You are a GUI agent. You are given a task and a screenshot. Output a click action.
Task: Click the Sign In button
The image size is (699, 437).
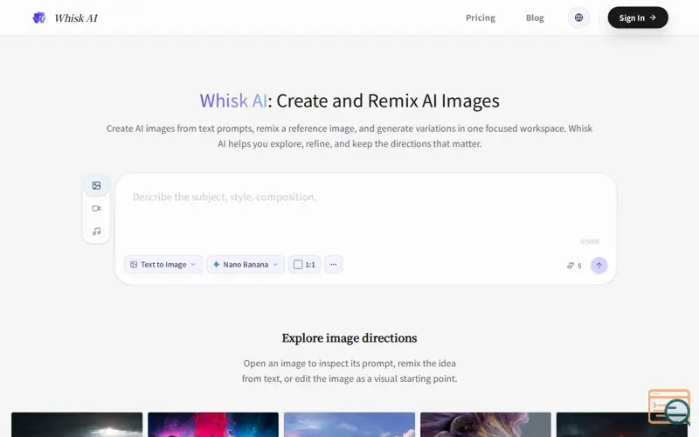(638, 17)
